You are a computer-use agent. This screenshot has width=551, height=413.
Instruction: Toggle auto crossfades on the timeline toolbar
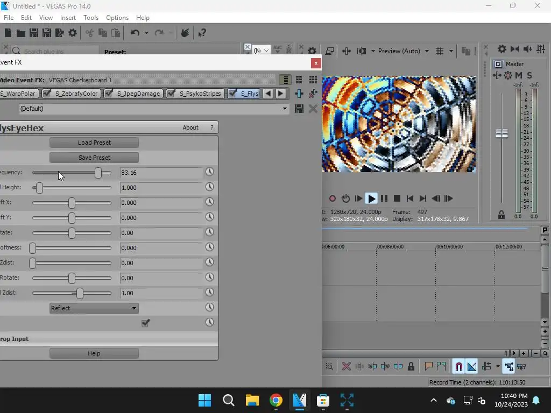471,367
